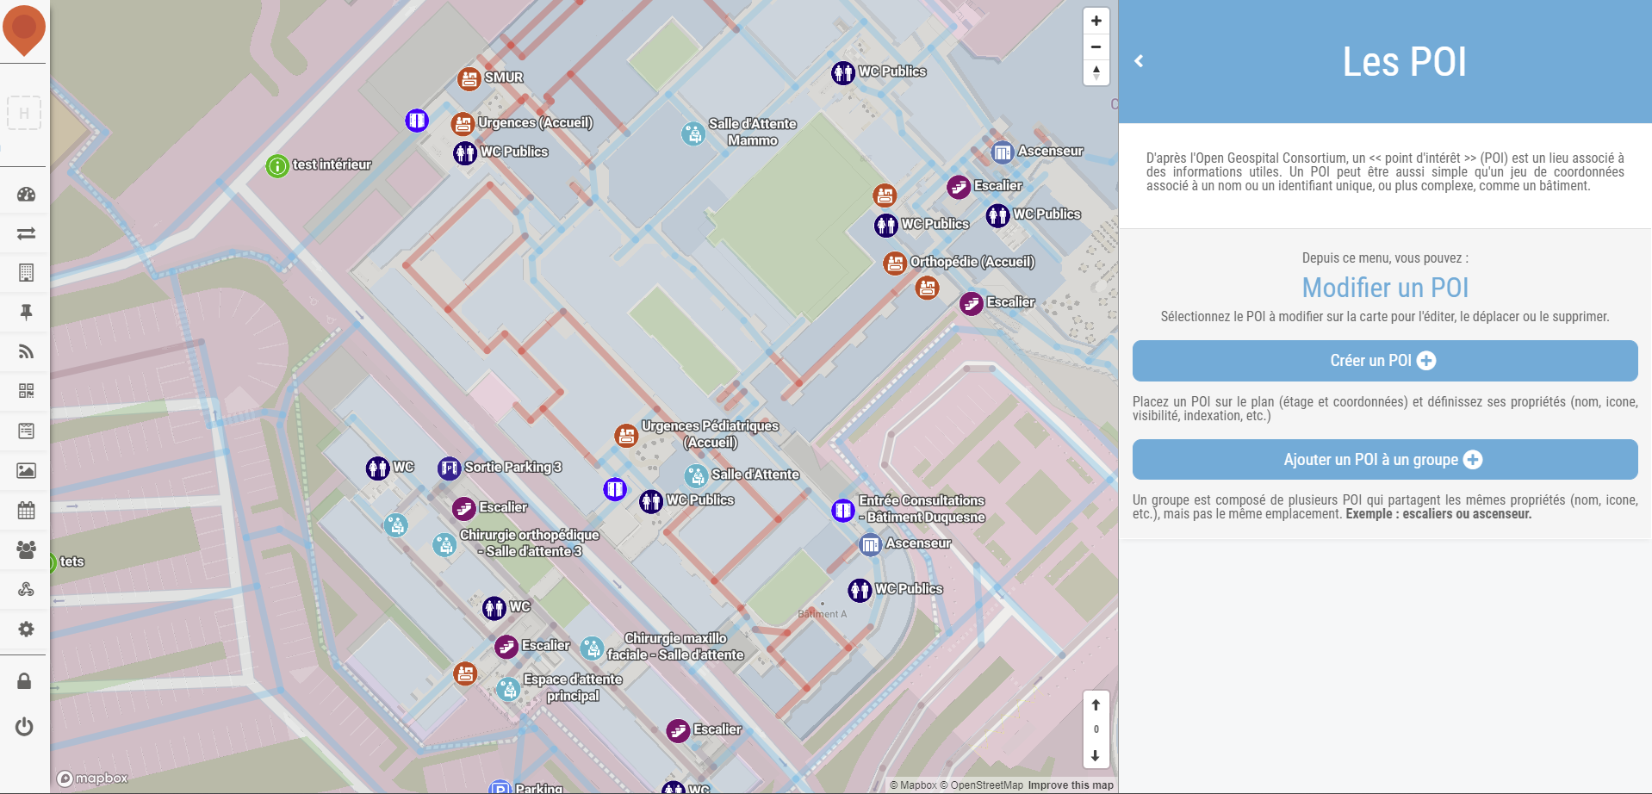Collapse panel with the back chevron
Viewport: 1652px width, 794px height.
pos(1139,61)
